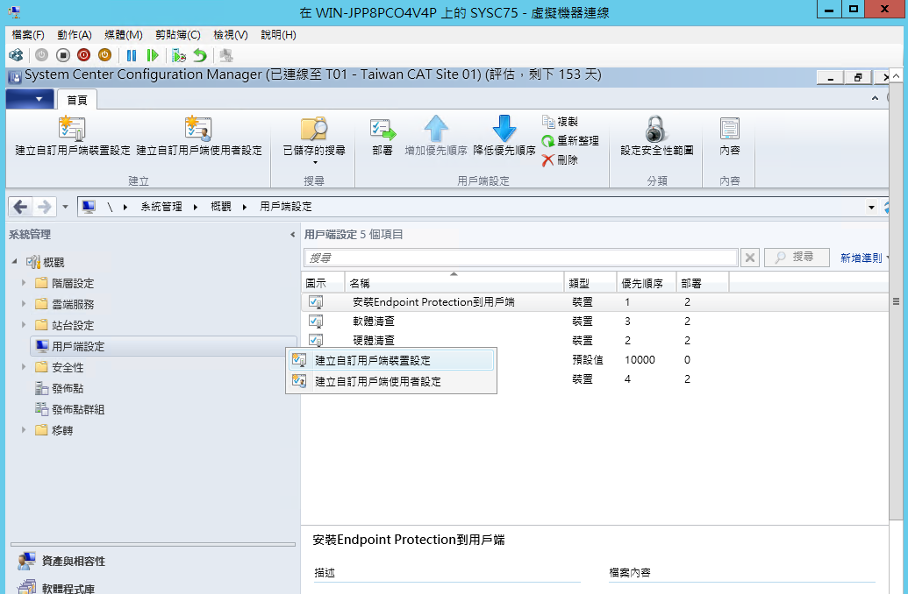Choose 建立自訂用戶端裝置設定 in context menu

(x=391, y=360)
